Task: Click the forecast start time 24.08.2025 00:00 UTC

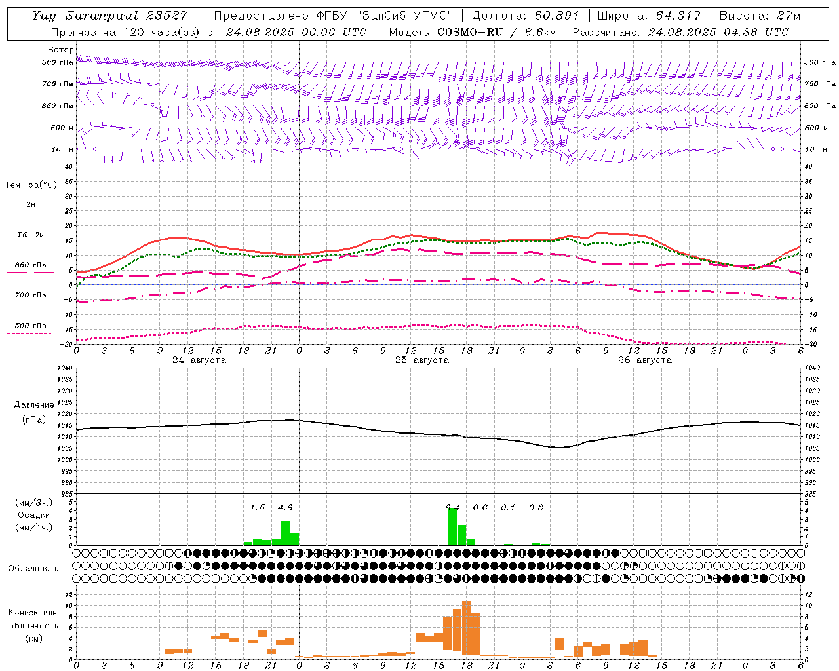Action: 296,32
